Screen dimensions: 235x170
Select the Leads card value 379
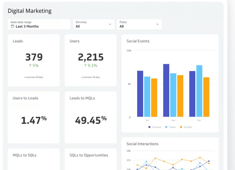click(x=34, y=57)
